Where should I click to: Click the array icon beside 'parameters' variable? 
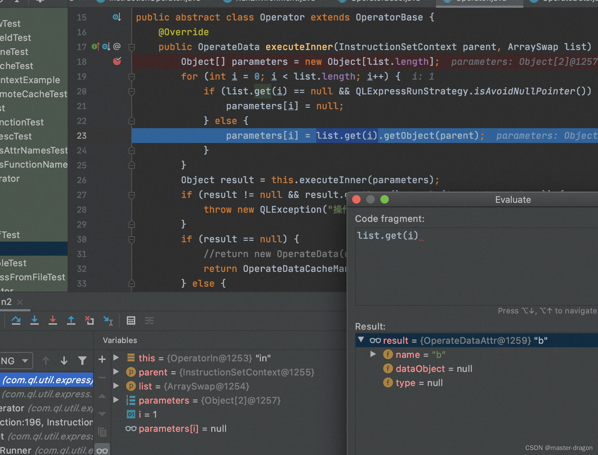click(x=131, y=400)
